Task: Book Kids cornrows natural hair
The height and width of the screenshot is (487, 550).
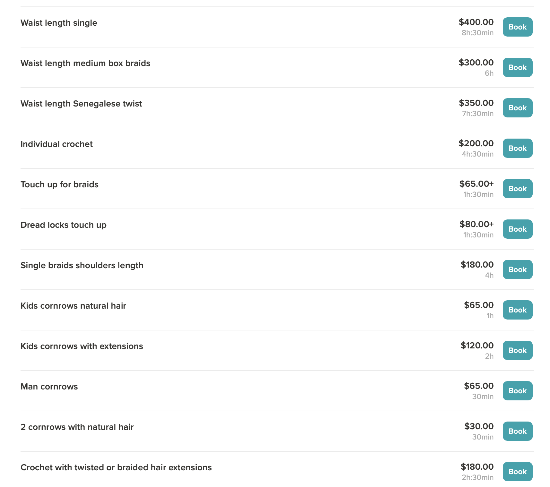Action: point(517,310)
